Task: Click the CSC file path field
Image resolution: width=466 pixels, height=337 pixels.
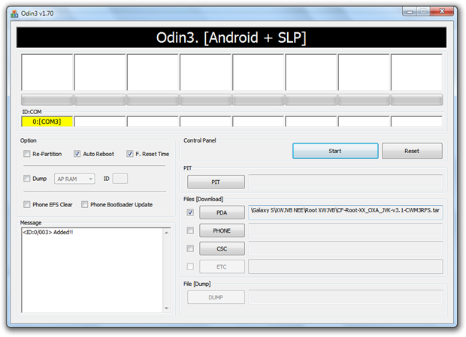Action: point(345,248)
